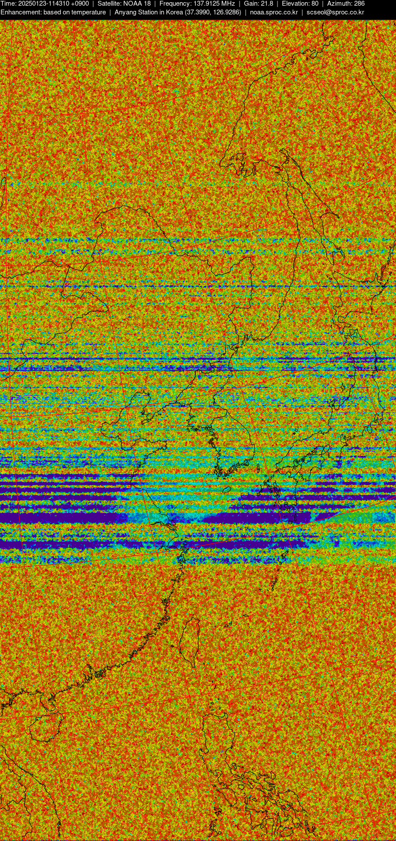Click the Frequency 137.9125 MHz text
This screenshot has width=396, height=841.
click(x=197, y=3)
